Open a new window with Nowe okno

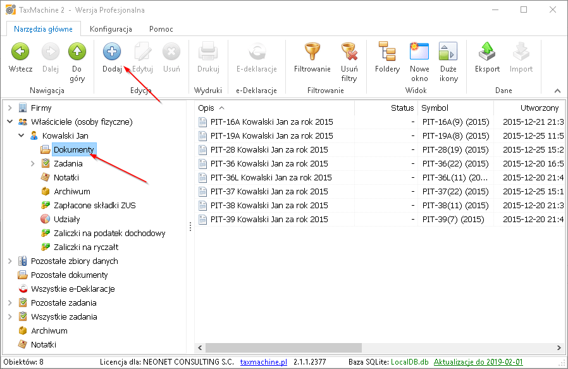[419, 52]
